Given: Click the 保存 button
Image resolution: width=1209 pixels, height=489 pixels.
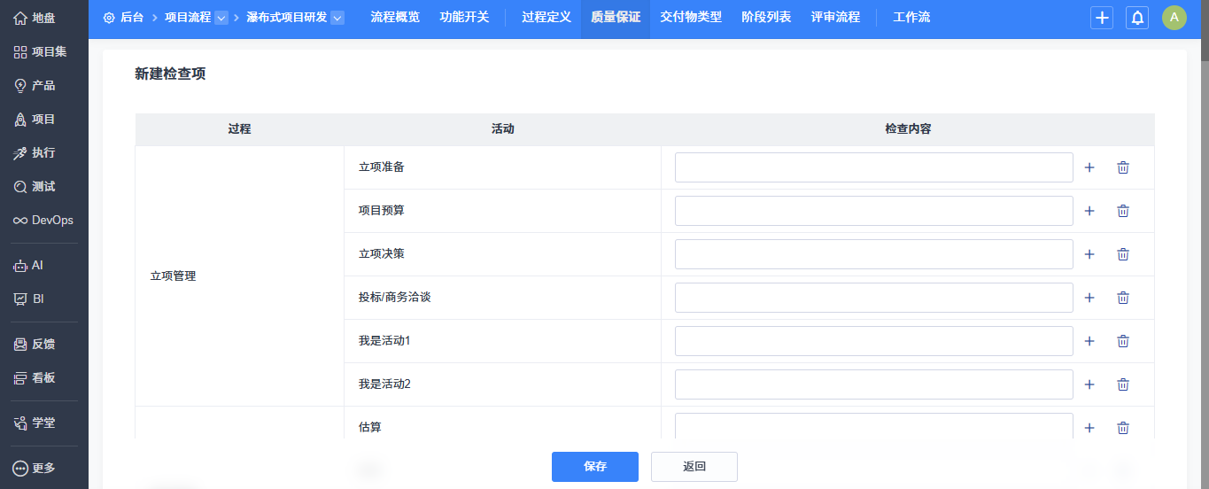Looking at the screenshot, I should pos(595,466).
